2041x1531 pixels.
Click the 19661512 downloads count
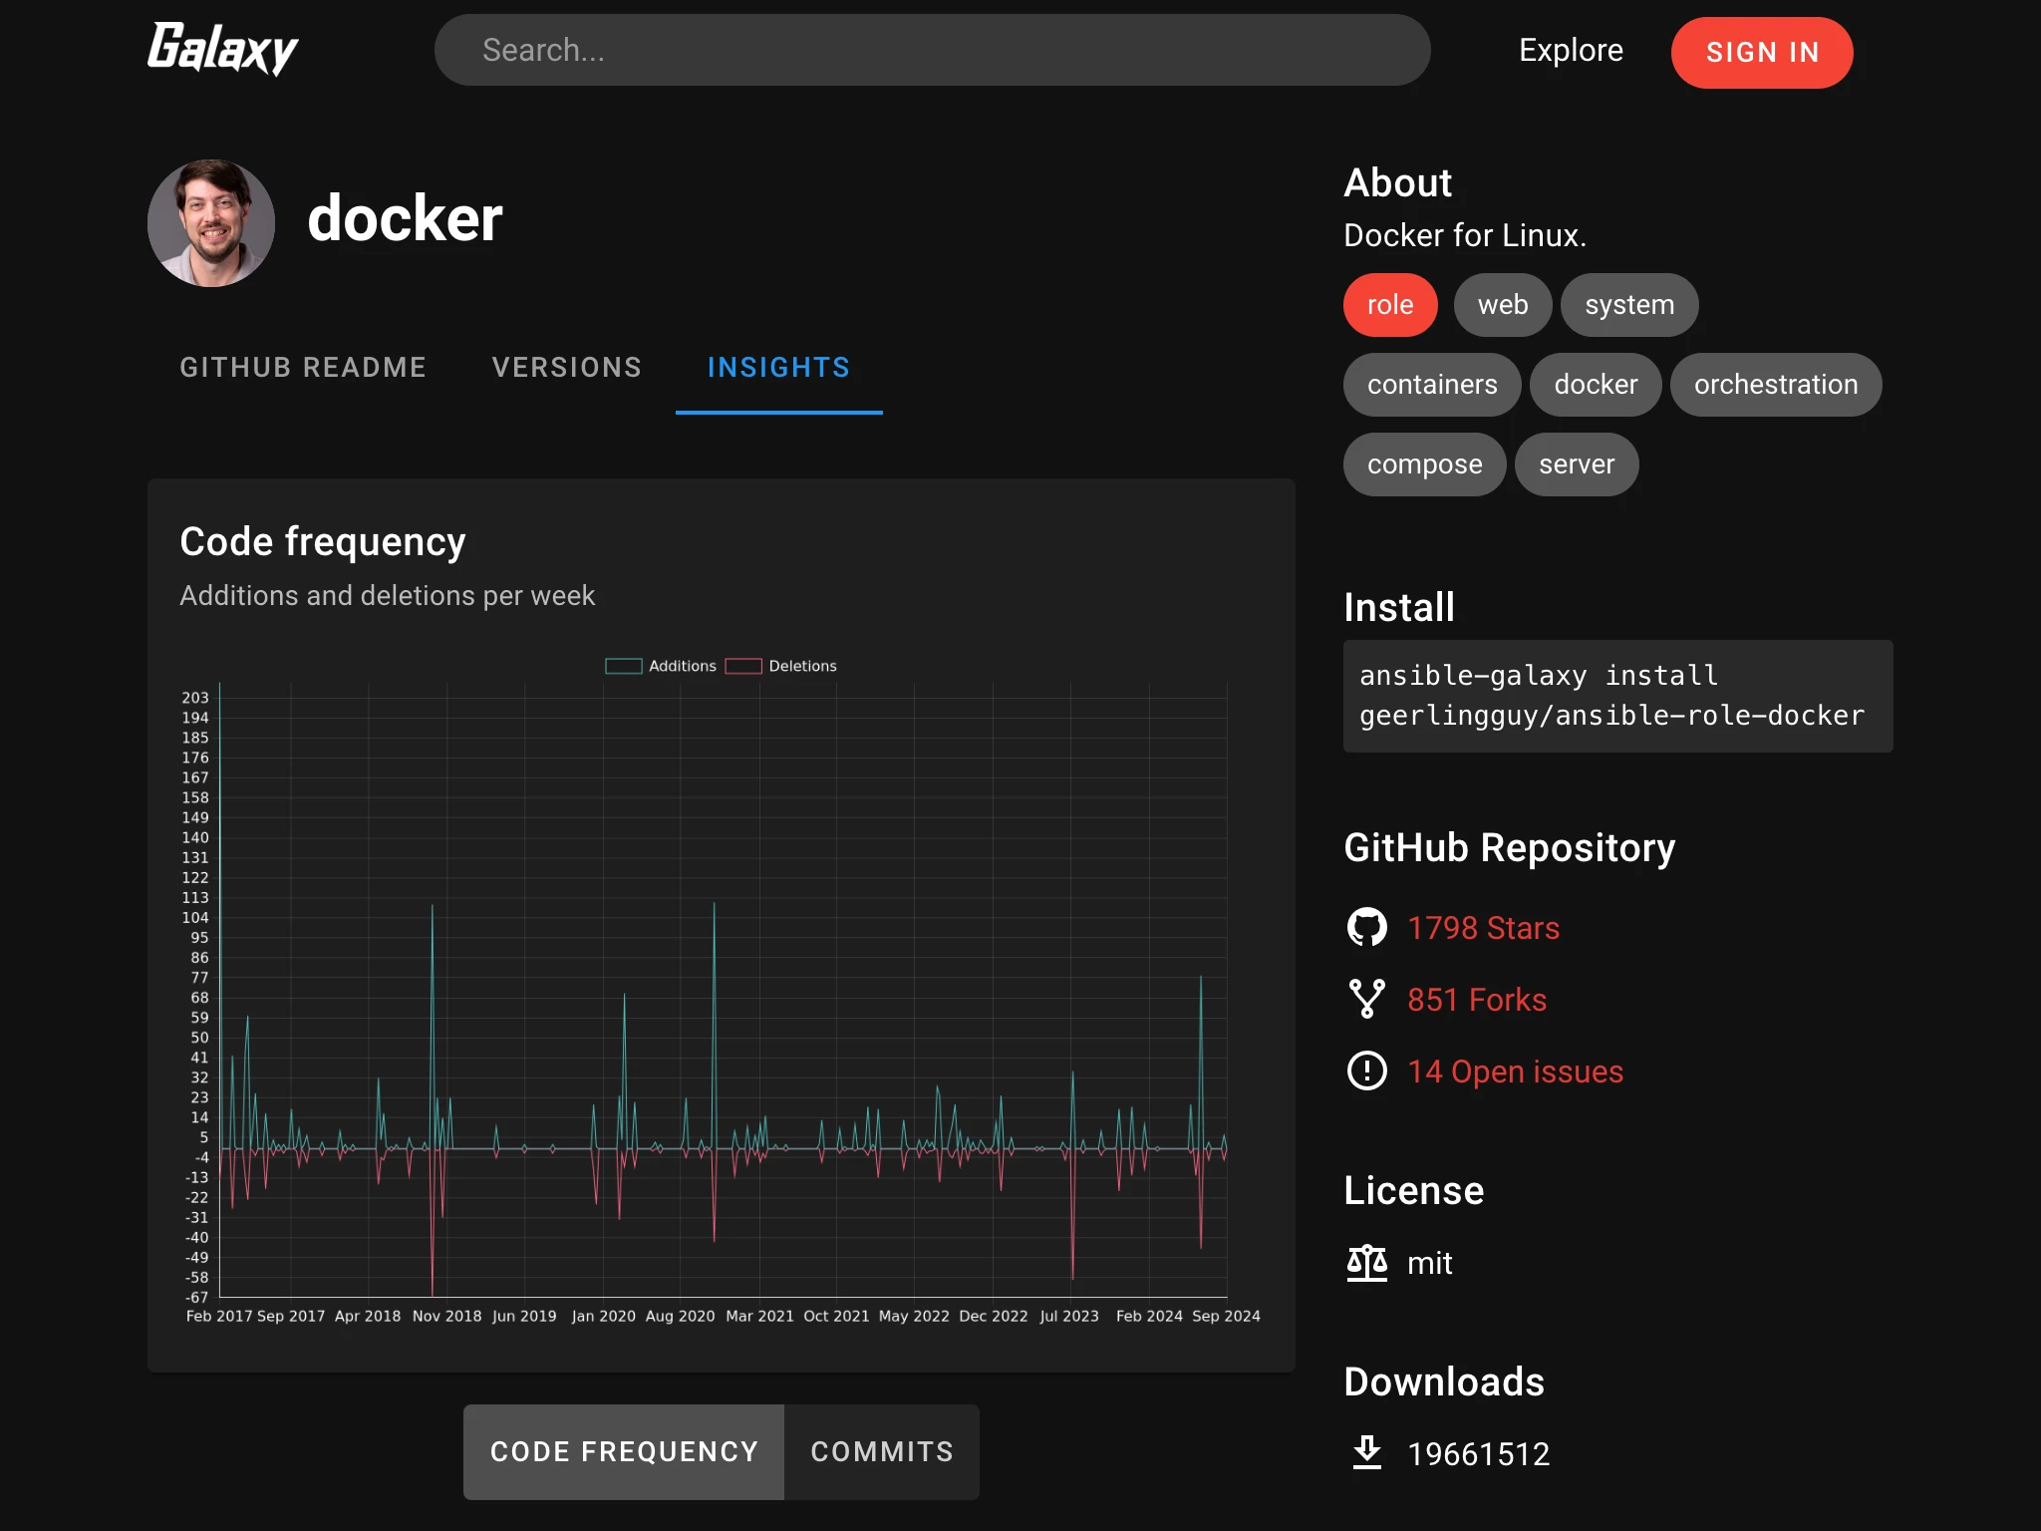pyautogui.click(x=1479, y=1454)
